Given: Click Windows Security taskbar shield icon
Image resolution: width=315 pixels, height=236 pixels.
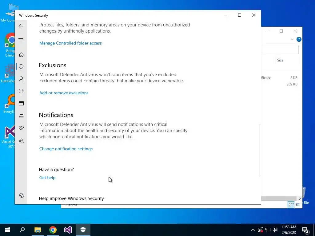Looking at the screenshot, I should 83,230.
